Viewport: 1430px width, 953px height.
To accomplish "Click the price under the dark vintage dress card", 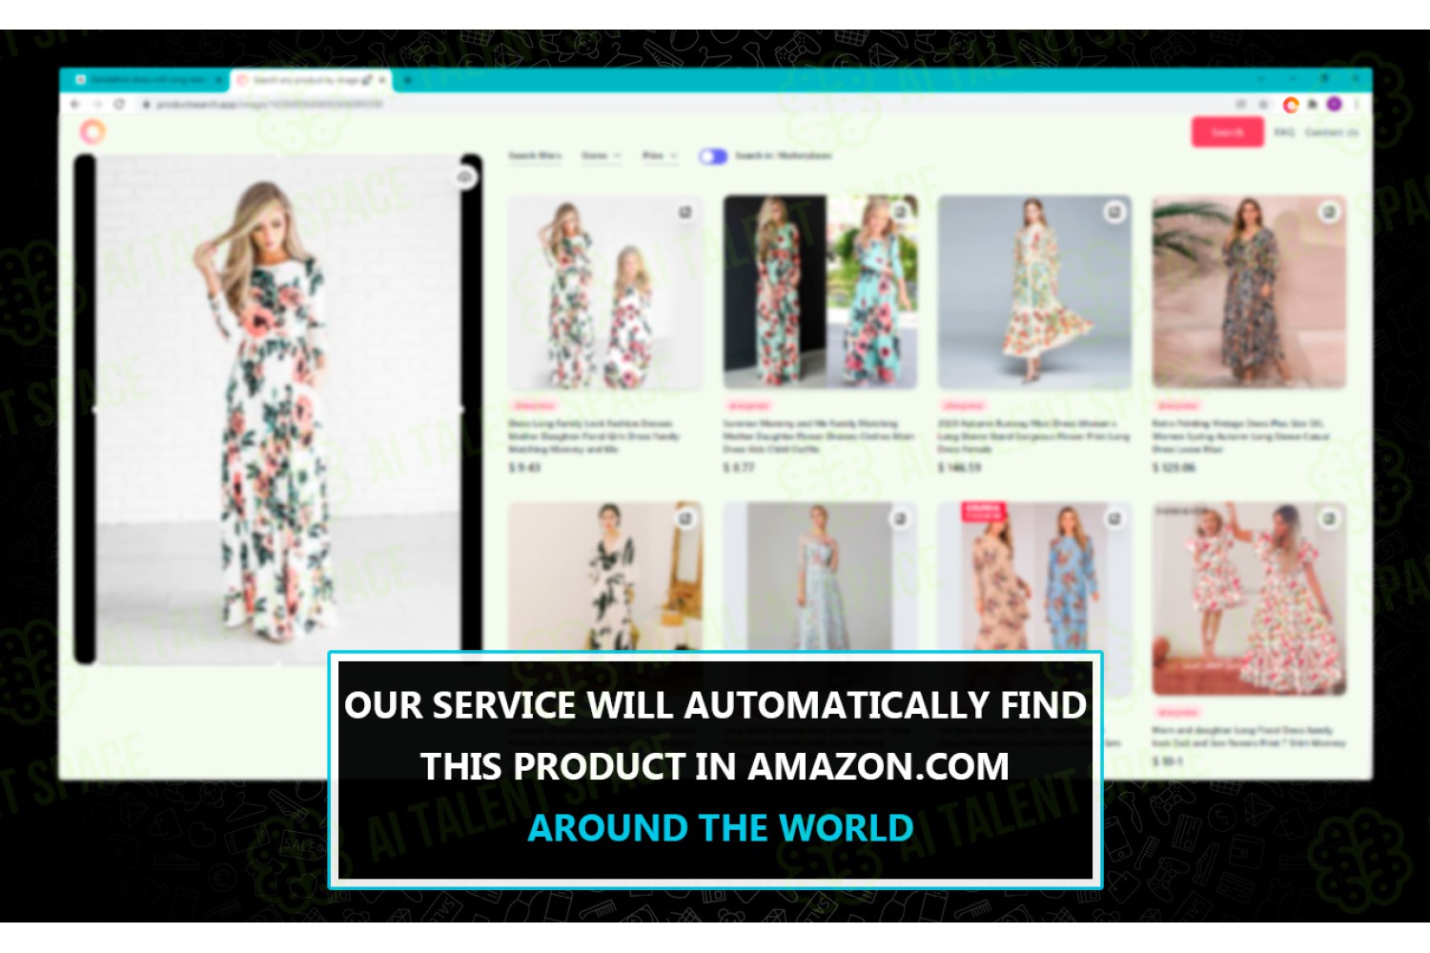I will [1174, 468].
